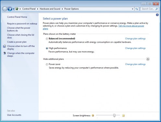Open Choose what closing the lid does
Screen dimensions: 161x122
click(x=20, y=36)
